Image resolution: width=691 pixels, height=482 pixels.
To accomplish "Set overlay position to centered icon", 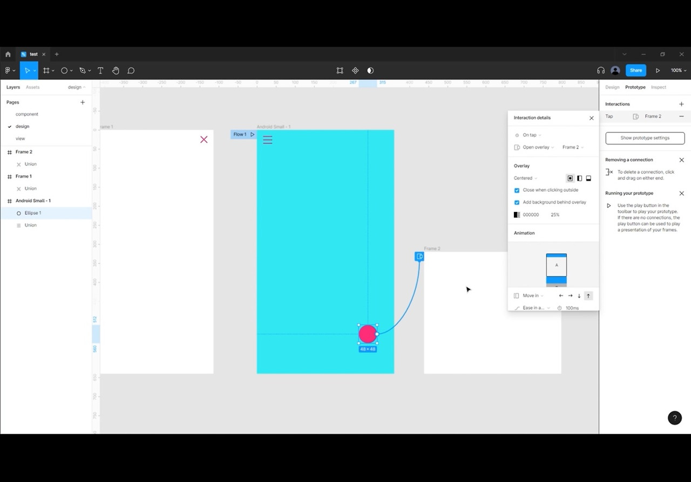I will [x=570, y=178].
